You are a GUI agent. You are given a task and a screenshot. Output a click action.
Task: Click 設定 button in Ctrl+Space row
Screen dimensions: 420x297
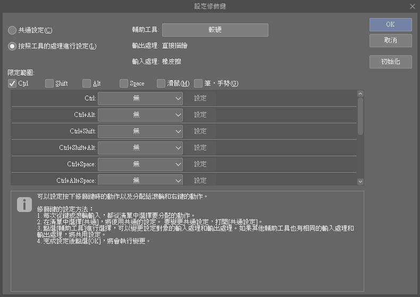200,164
